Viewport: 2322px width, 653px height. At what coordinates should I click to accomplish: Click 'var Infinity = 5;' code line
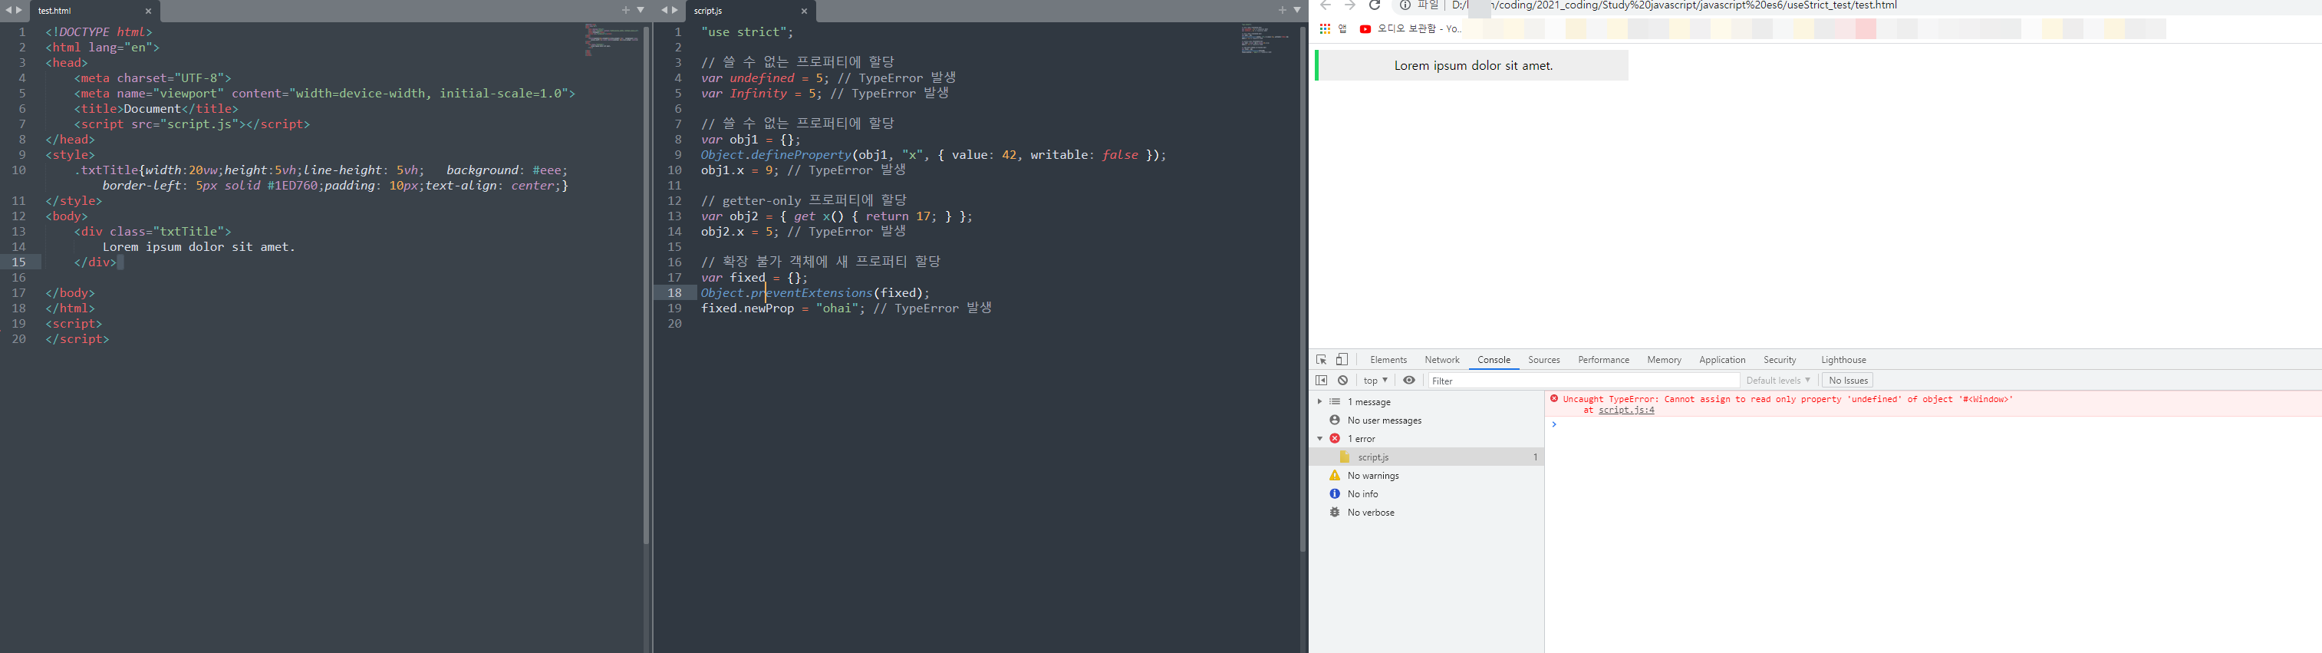(761, 94)
